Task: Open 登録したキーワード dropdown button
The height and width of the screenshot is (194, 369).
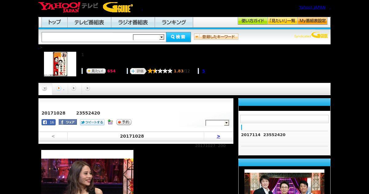Action: pyautogui.click(x=216, y=37)
